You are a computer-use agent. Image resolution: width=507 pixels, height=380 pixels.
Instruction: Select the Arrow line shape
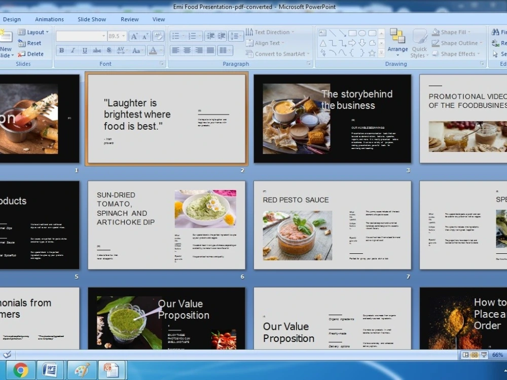342,32
